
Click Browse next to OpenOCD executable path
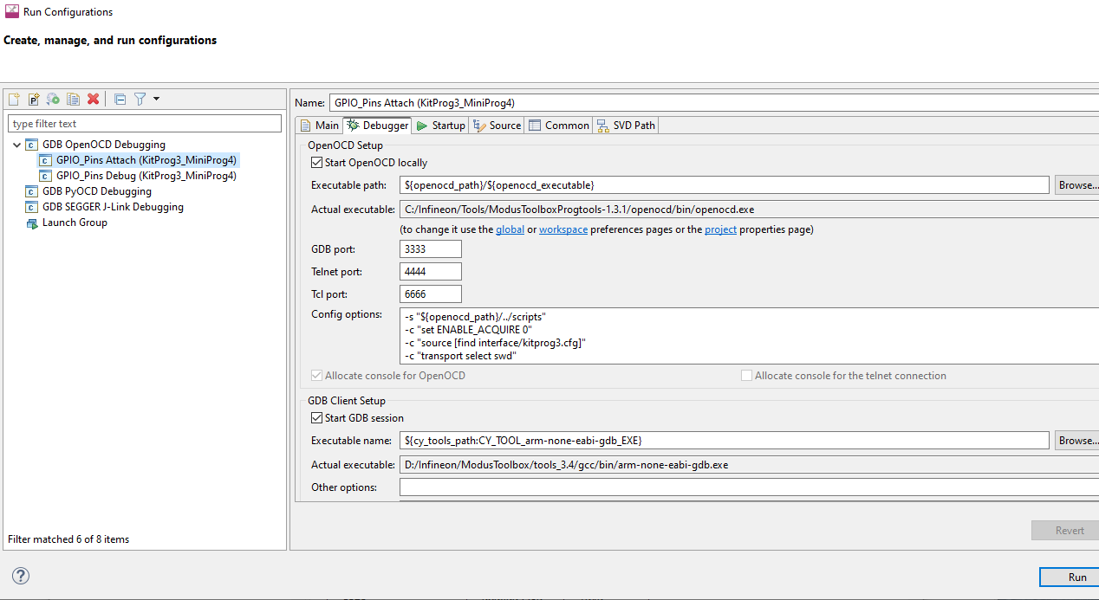1077,185
